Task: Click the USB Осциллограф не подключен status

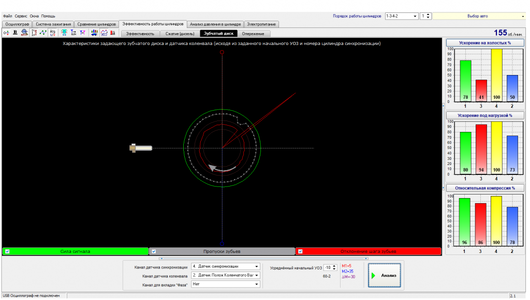Action: click(x=31, y=296)
